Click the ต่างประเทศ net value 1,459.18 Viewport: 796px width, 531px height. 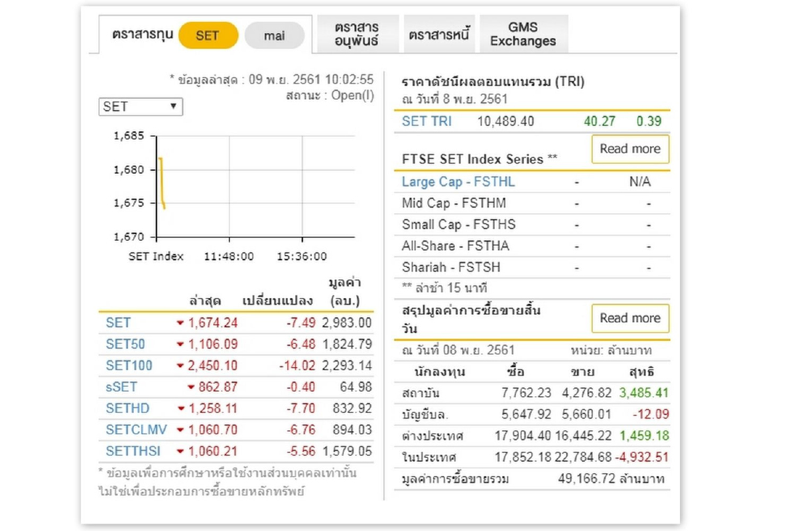(644, 437)
